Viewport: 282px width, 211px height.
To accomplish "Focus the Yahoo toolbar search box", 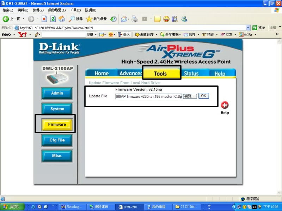I will [x=64, y=34].
